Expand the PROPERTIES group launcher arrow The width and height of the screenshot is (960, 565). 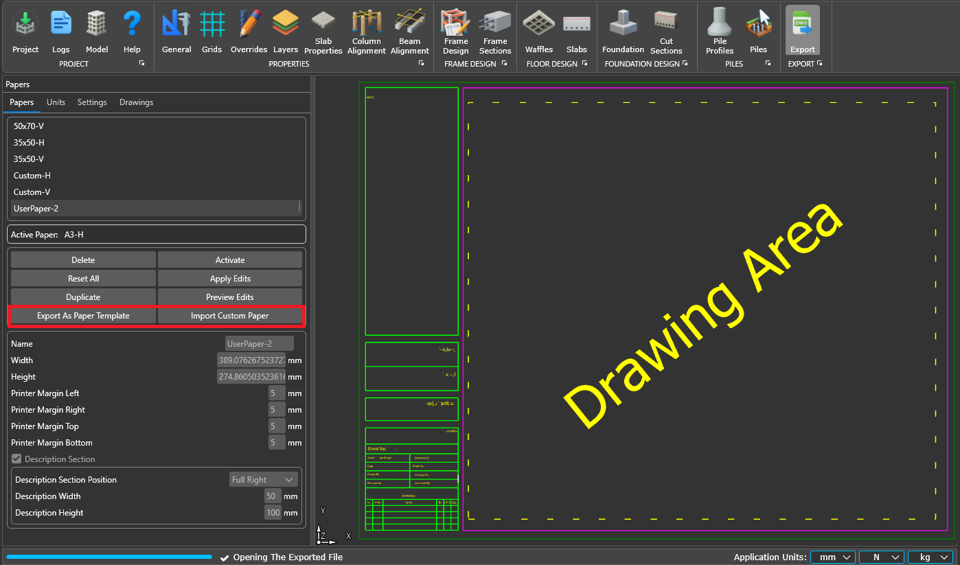click(422, 64)
